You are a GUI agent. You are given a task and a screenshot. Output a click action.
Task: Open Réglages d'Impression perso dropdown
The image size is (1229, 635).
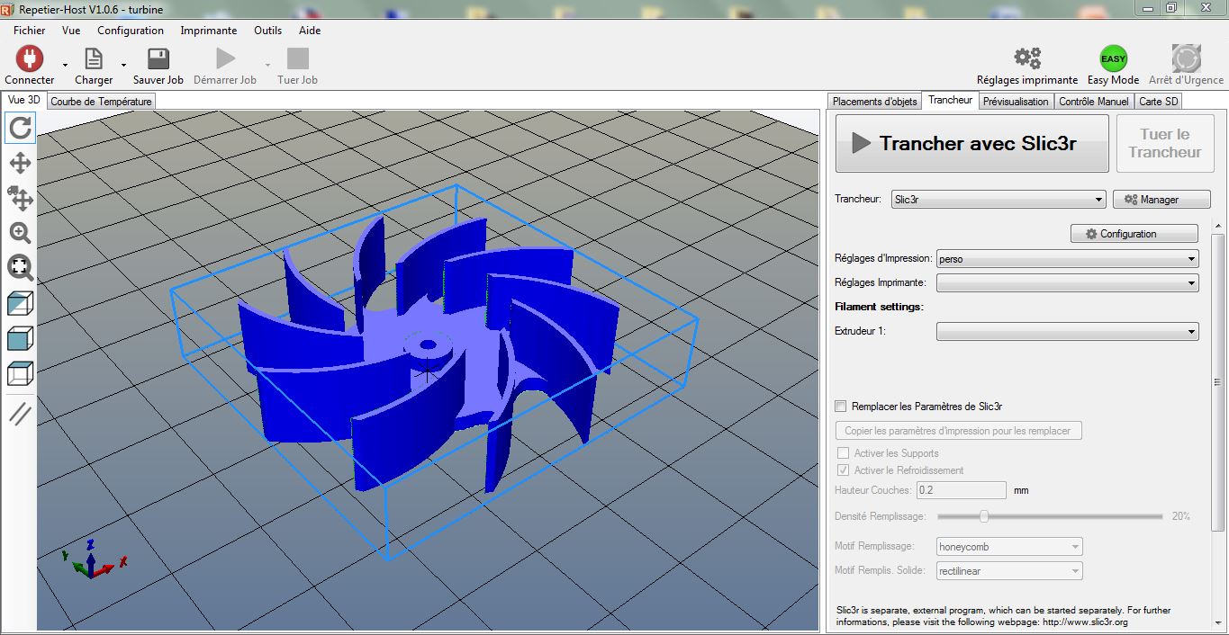(x=1068, y=259)
